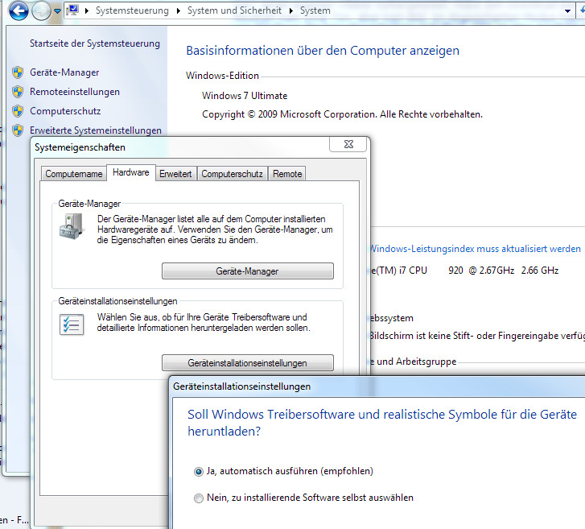Open recent pages dropdown next to Forward arrow
This screenshot has width=585, height=529.
(57, 11)
